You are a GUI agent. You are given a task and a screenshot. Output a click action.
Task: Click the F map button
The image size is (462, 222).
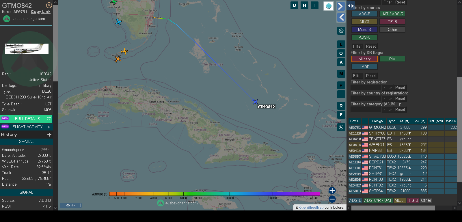tap(341, 115)
